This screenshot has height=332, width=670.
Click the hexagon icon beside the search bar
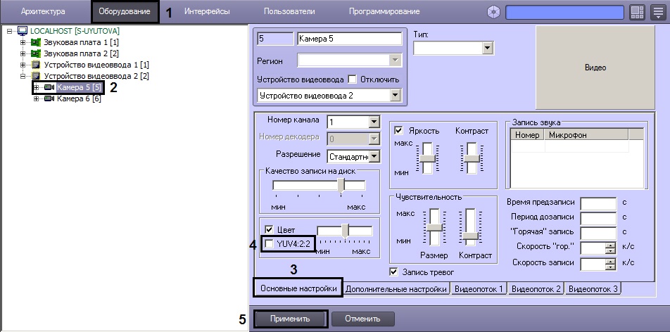(495, 13)
